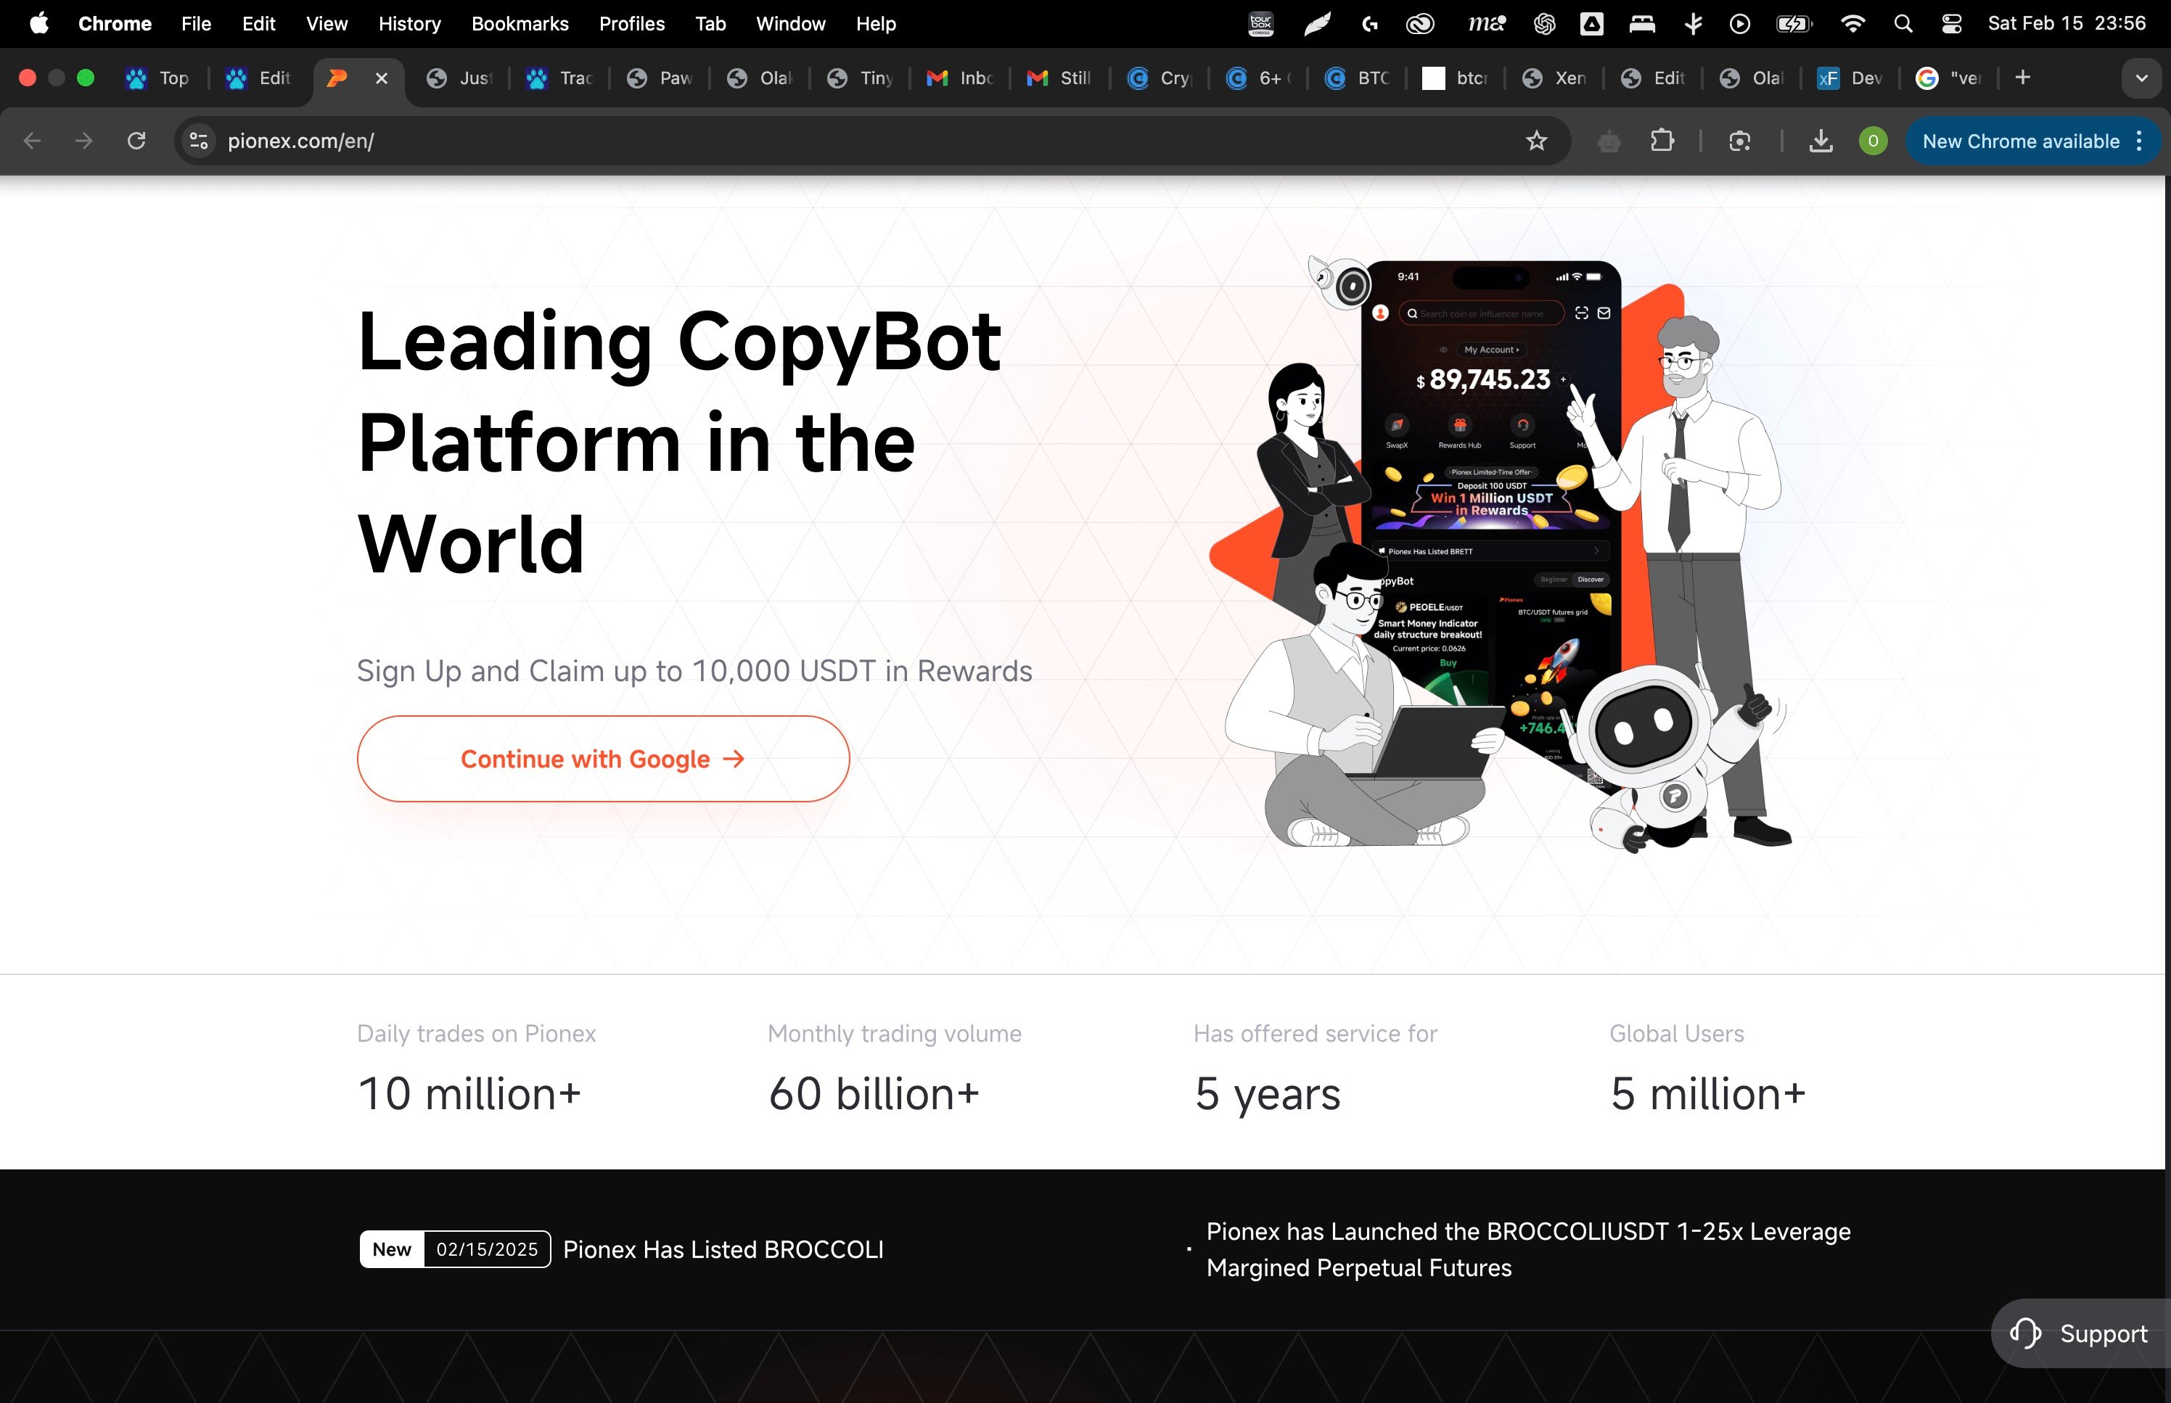This screenshot has height=1403, width=2171.
Task: Open the File menu
Action: tap(196, 24)
